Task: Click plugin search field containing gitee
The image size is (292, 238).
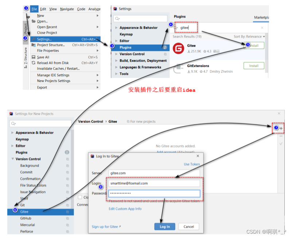Action: pos(218,28)
